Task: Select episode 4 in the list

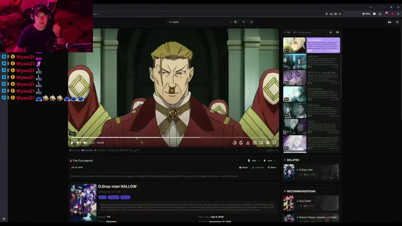Action: 311,94
